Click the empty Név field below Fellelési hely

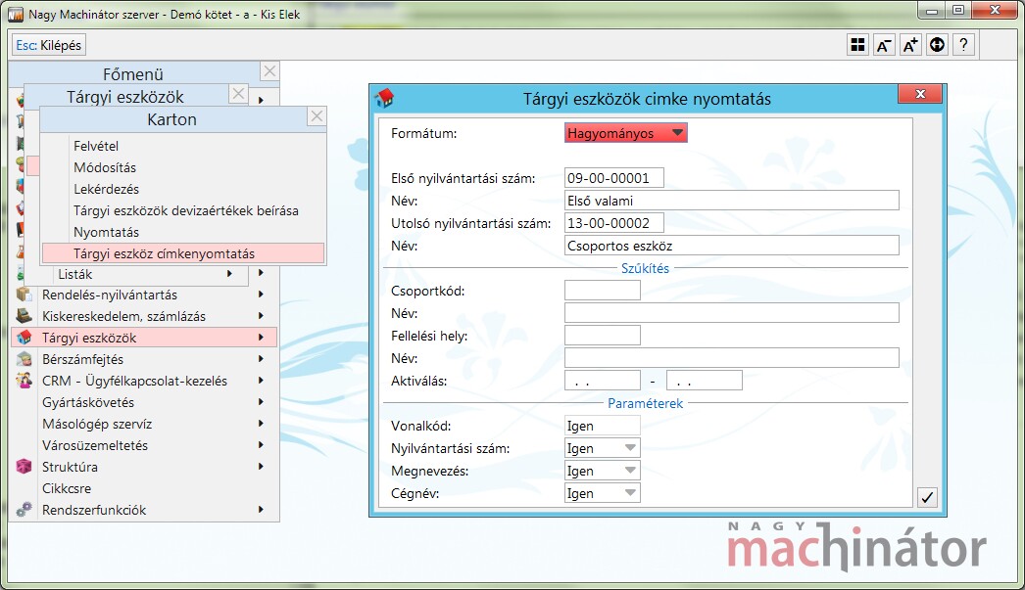[x=731, y=358]
